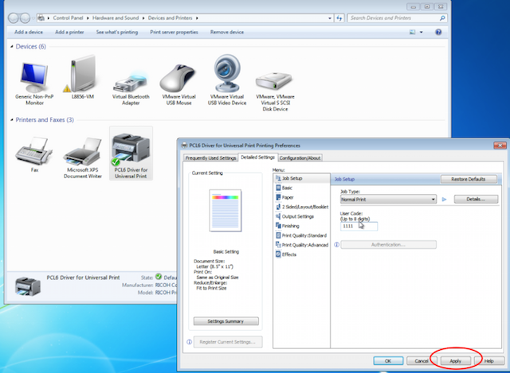Select the L8856-VM computer device icon
510x373 pixels.
click(82, 75)
